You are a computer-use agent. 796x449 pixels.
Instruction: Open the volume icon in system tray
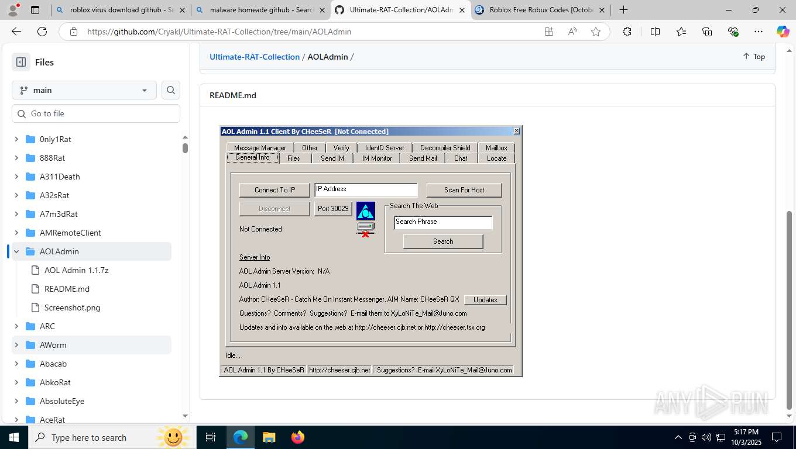[x=706, y=437]
